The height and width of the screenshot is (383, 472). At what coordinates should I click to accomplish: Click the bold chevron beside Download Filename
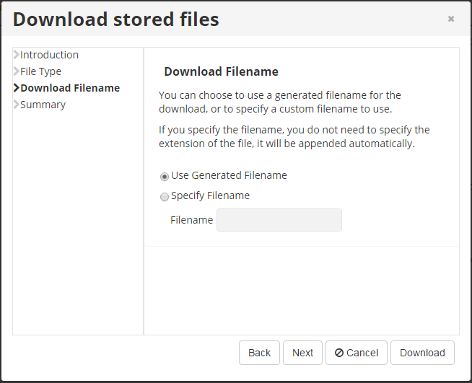pos(17,88)
